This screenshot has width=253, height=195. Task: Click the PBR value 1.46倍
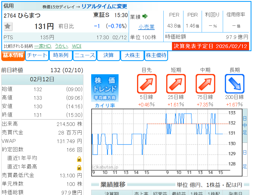[x=193, y=26]
